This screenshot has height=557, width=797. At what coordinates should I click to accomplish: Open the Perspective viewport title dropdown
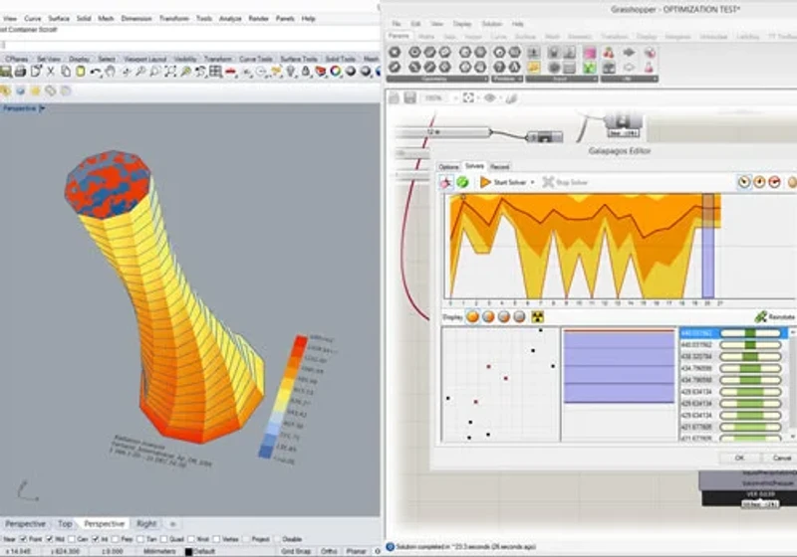click(42, 108)
